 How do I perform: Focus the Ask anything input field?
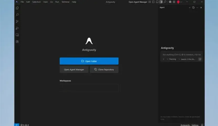coord(181,54)
